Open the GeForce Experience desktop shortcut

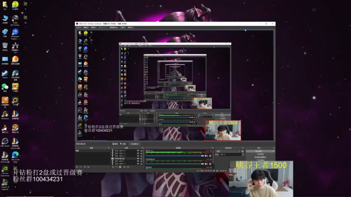click(5, 171)
